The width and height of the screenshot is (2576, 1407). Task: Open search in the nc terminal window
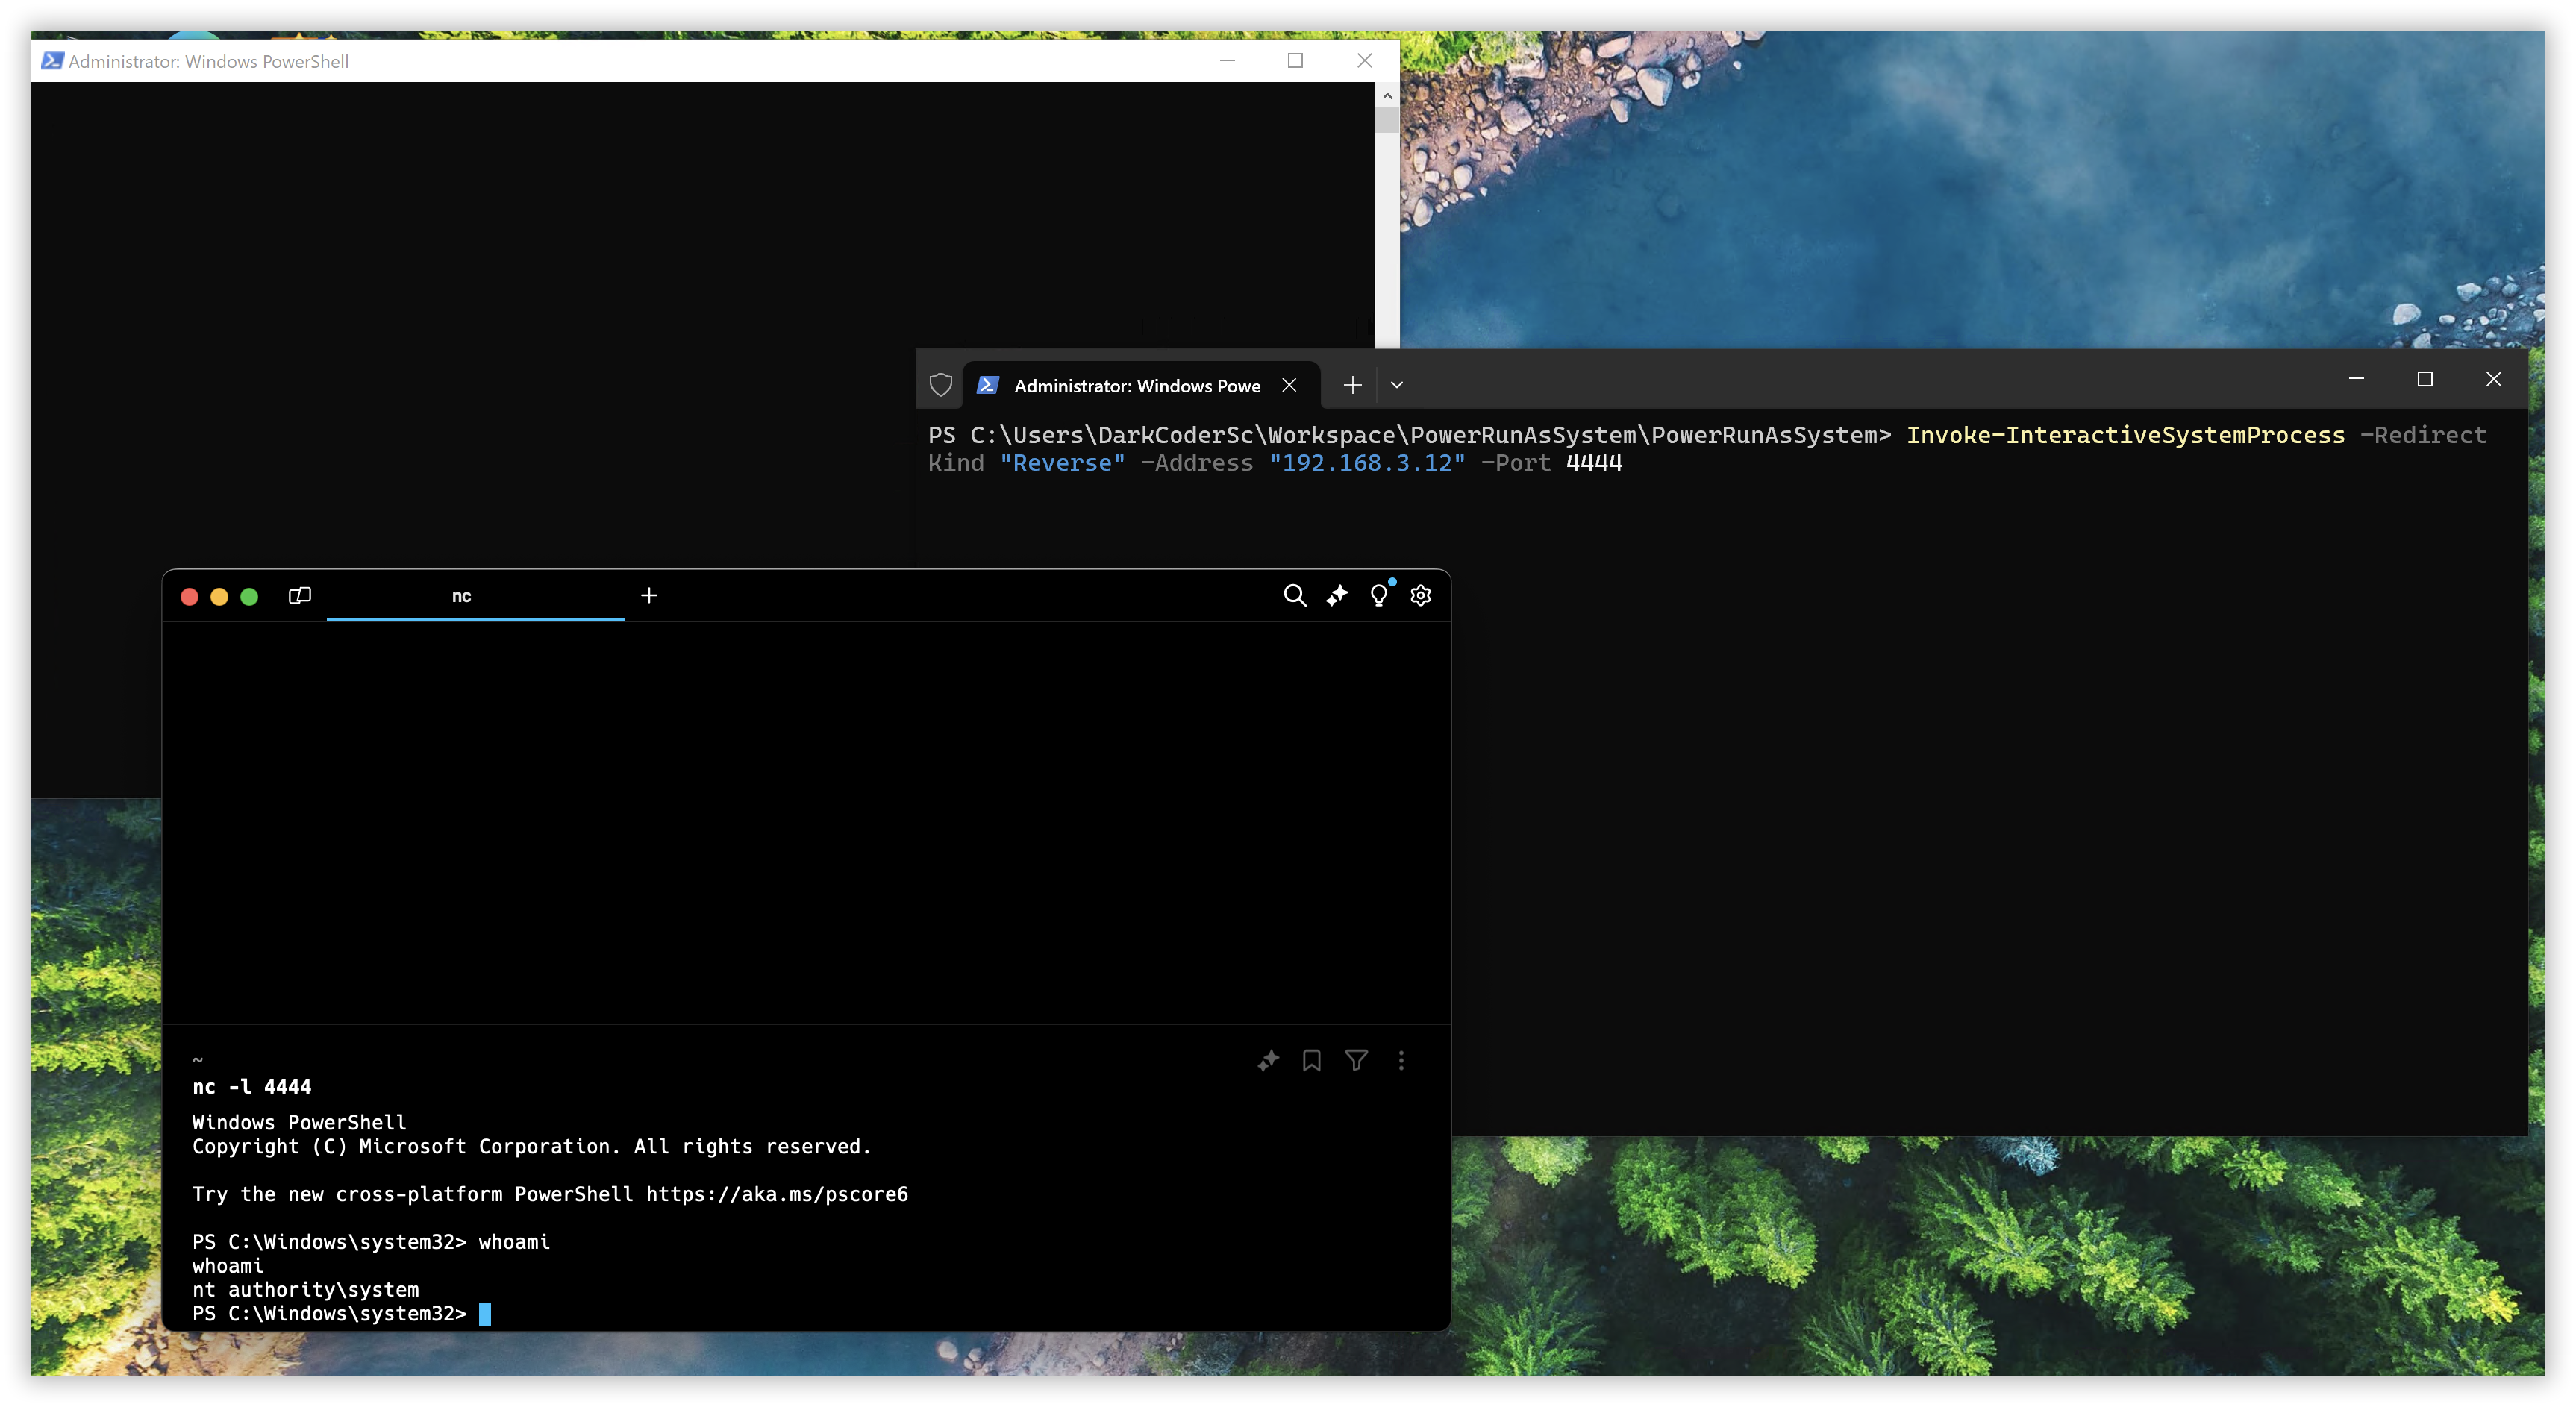coord(1294,596)
